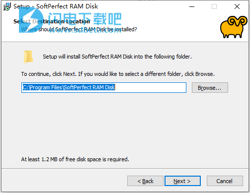The image size is (250, 193).
Task: Click the 'To continue, click Next' instruction
Action: (x=118, y=74)
